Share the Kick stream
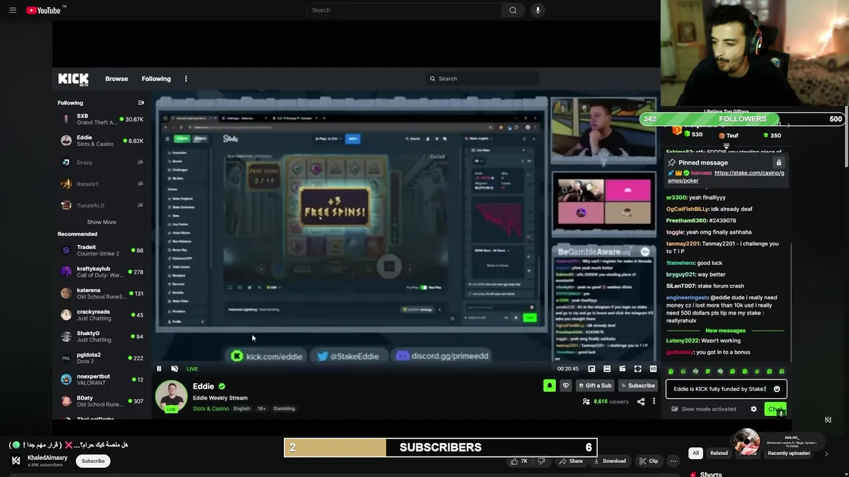This screenshot has width=849, height=477. pyautogui.click(x=641, y=401)
